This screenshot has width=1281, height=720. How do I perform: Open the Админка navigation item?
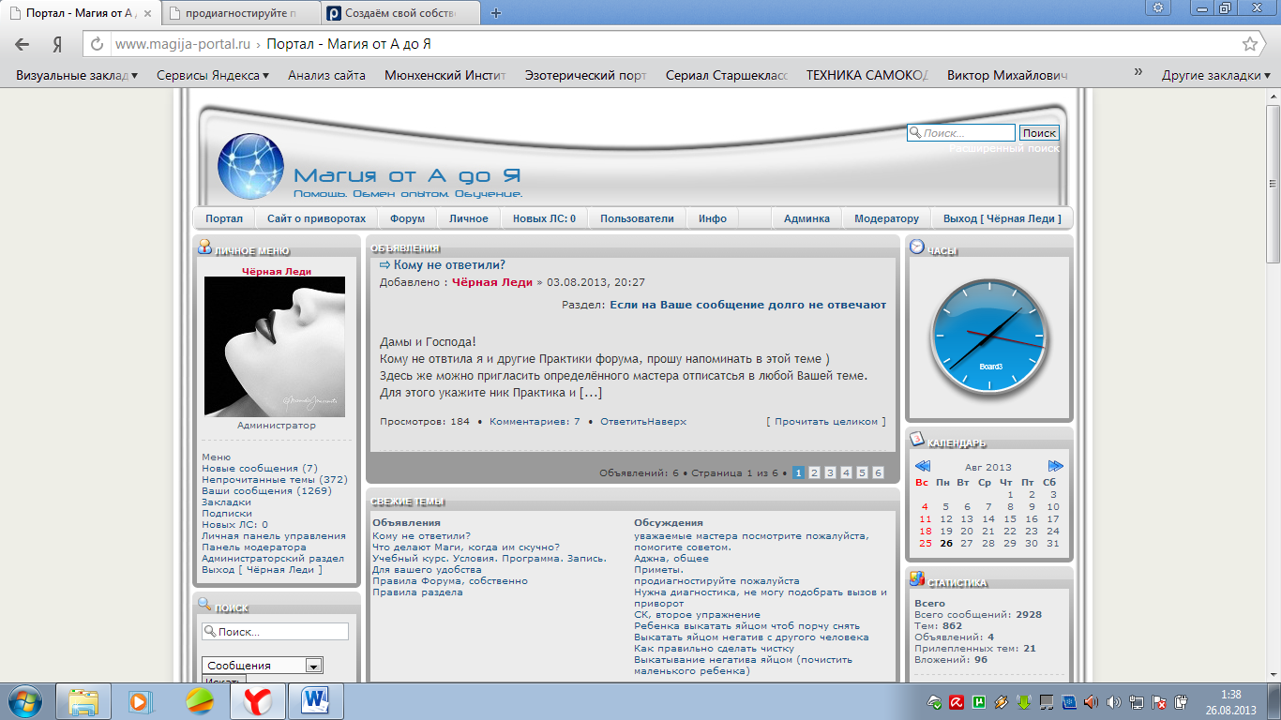(x=806, y=218)
